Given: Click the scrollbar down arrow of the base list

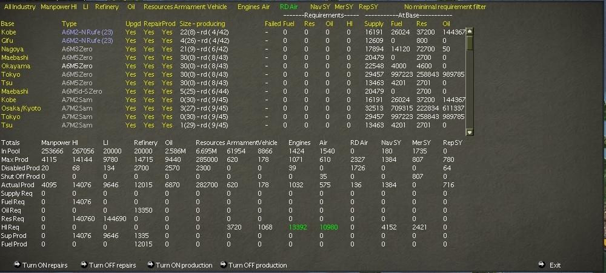Looking at the screenshot, I should [470, 132].
